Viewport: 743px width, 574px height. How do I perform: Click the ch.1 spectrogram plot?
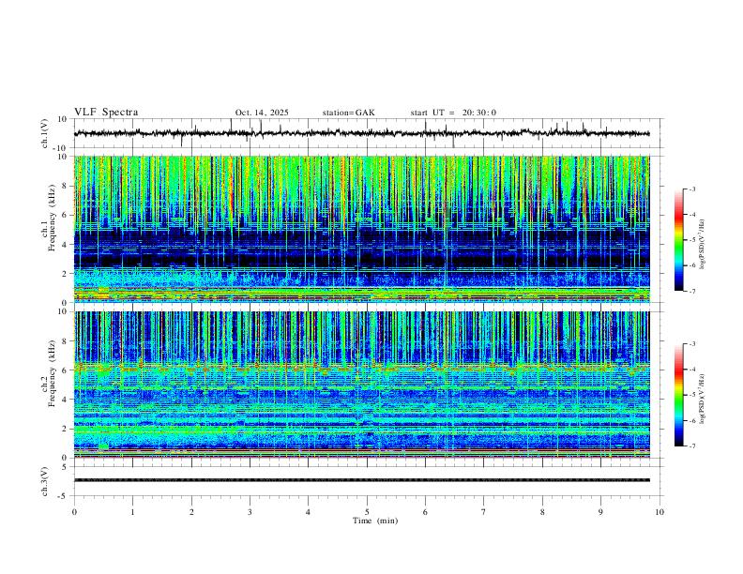[x=361, y=229]
